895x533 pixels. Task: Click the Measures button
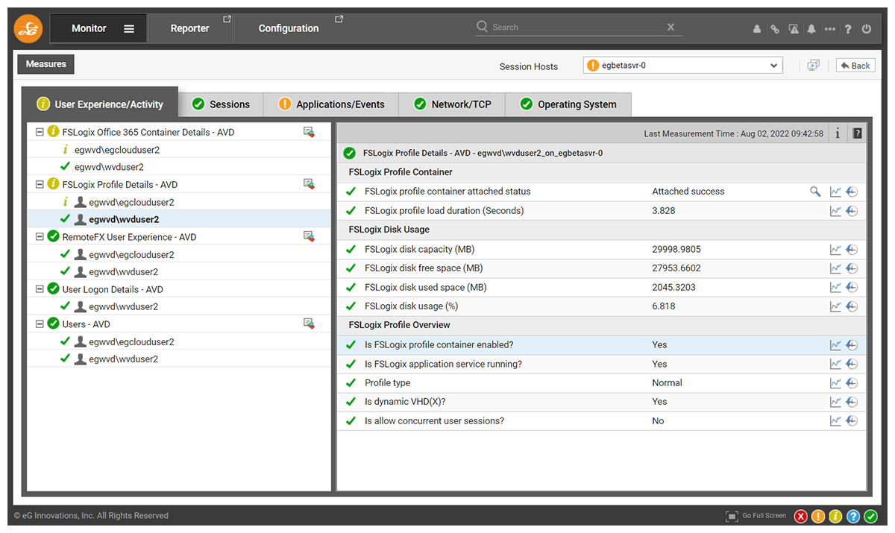tap(46, 64)
